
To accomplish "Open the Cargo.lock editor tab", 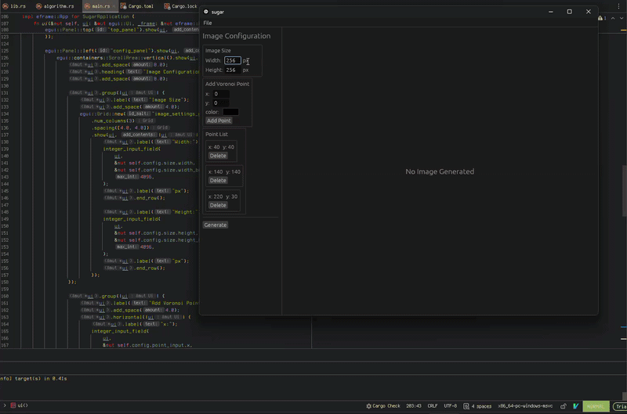I will click(181, 6).
